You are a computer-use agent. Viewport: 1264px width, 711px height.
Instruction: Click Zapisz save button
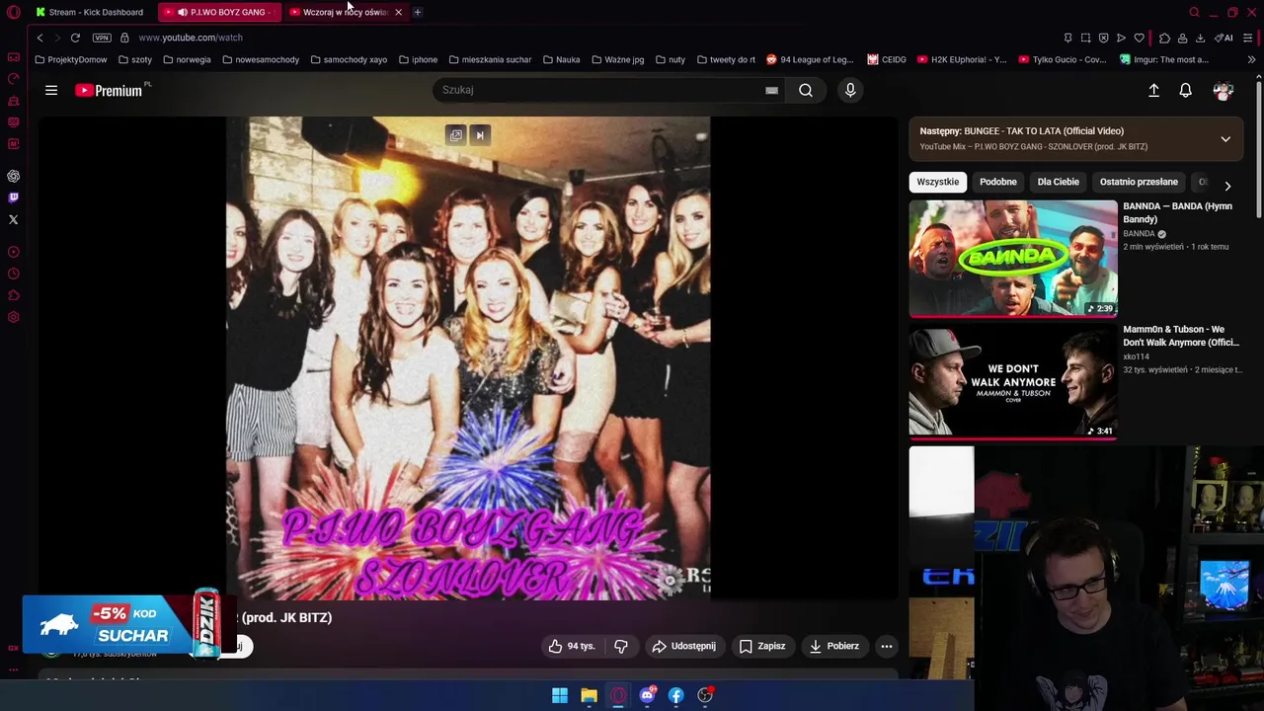coord(762,646)
